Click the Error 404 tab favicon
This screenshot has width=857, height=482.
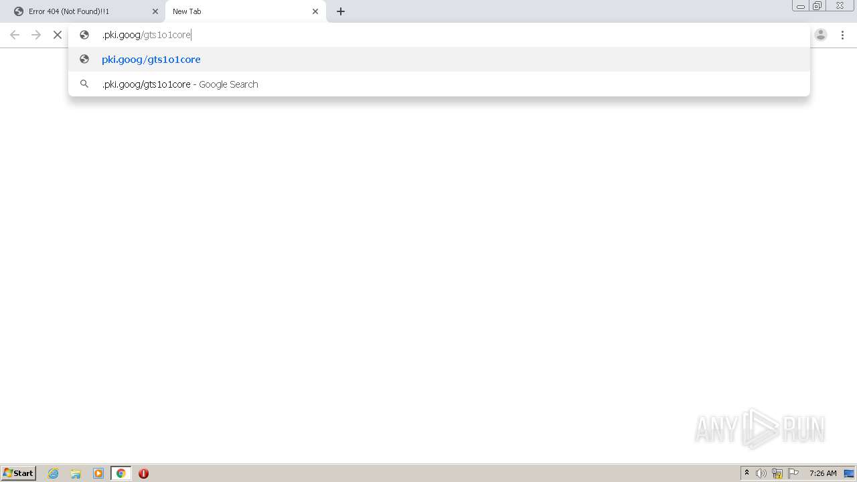point(19,11)
